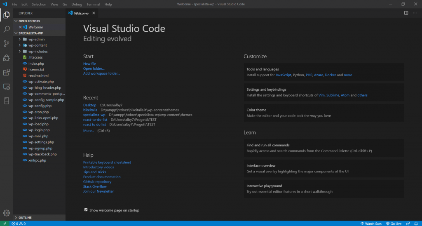Toggle Show welcome page on startup checkbox
This screenshot has width=422, height=226.
tap(86, 210)
